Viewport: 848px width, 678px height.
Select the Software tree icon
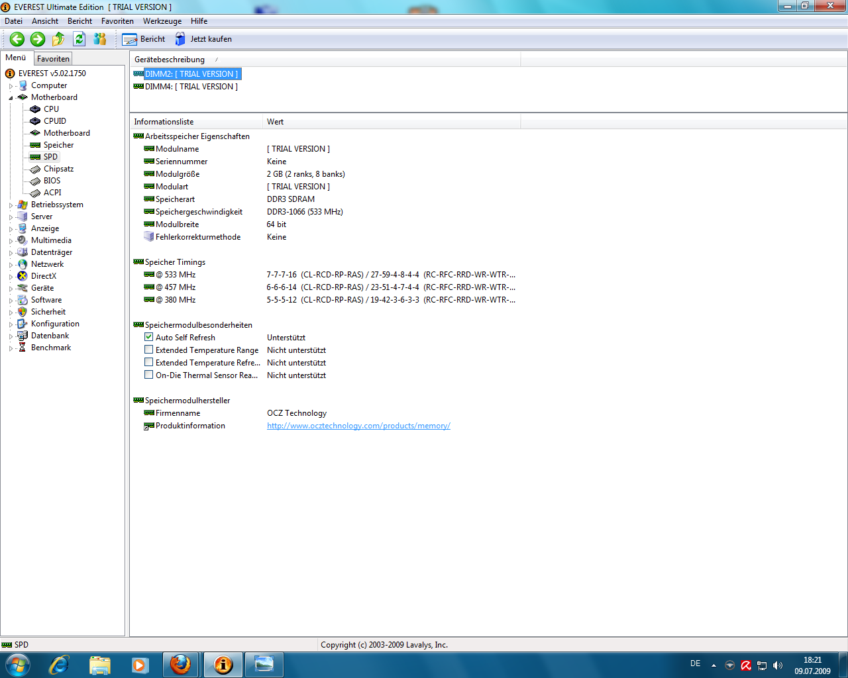pyautogui.click(x=23, y=300)
